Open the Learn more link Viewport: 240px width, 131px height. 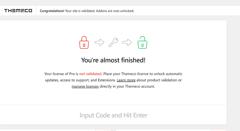pos(126,80)
